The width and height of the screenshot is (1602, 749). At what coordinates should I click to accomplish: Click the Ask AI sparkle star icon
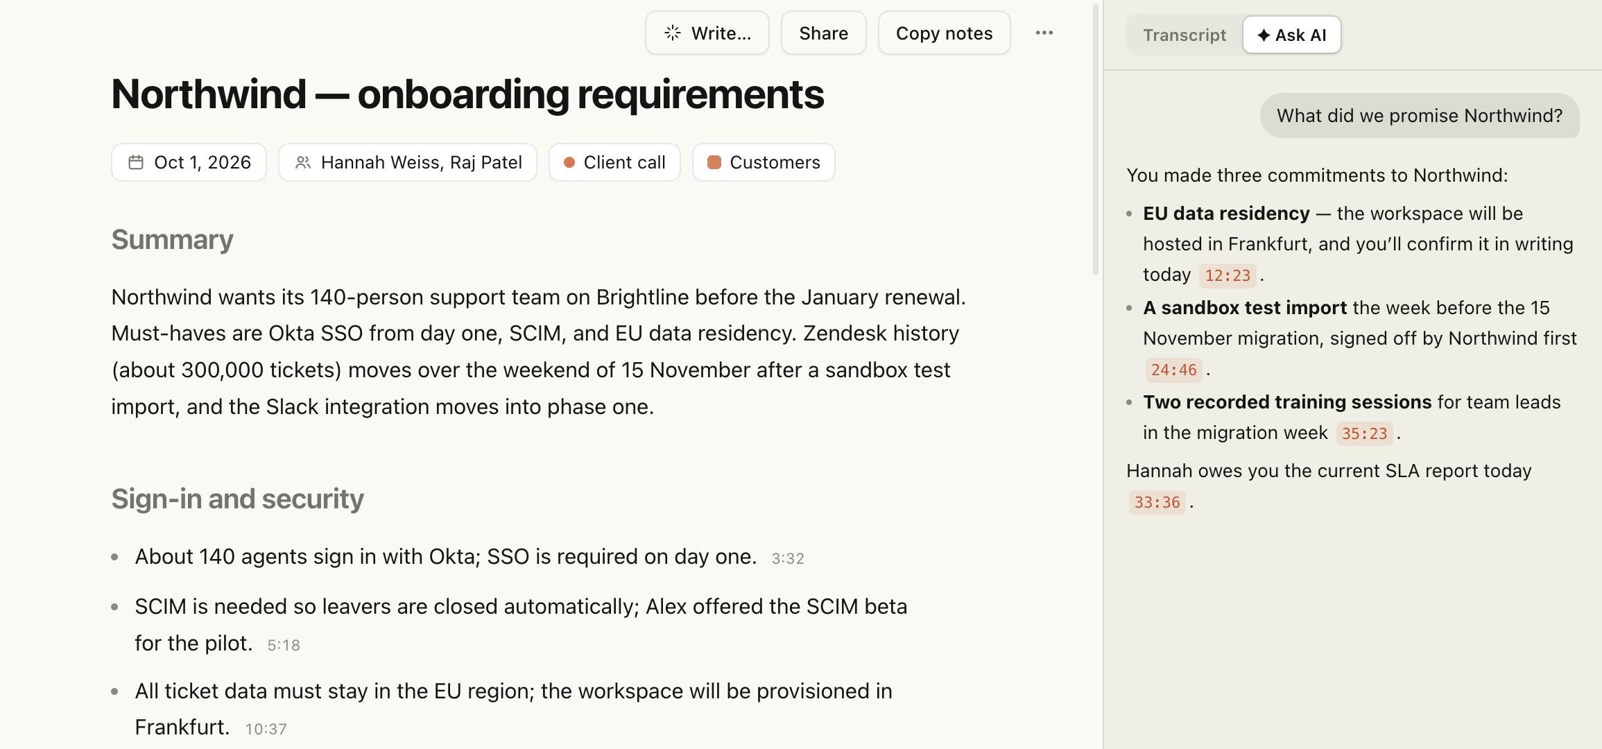click(x=1264, y=35)
